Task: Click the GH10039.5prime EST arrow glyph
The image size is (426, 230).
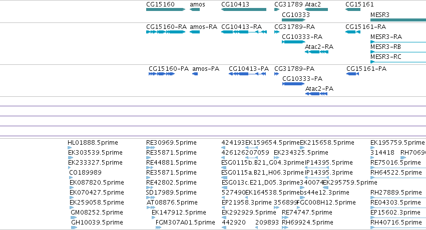Action: (x=74, y=228)
